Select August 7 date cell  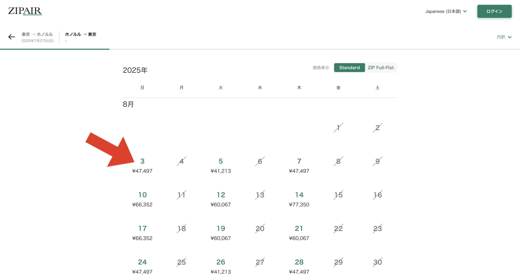299,165
